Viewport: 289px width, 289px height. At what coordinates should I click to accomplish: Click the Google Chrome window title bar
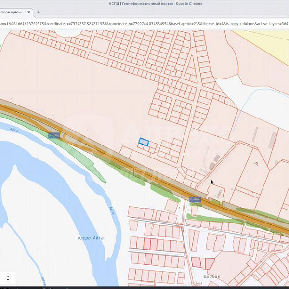[x=144, y=3]
